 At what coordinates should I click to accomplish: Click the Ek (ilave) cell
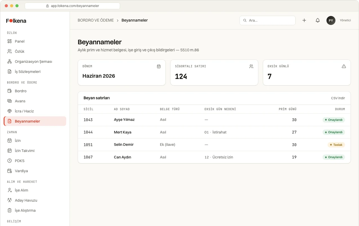pos(167,145)
